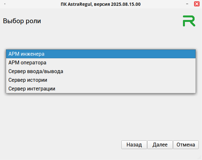Choose Сервер интеграции role entry

coord(101,89)
